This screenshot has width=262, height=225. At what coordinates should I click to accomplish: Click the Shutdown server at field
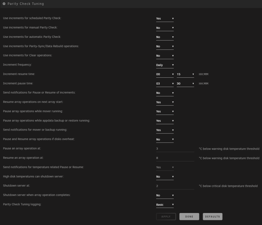[x=175, y=186]
